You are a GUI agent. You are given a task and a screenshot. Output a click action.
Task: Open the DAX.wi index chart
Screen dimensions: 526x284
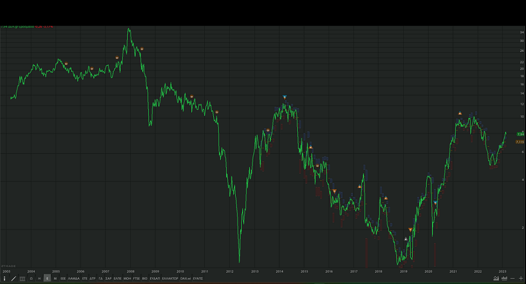pos(185,278)
